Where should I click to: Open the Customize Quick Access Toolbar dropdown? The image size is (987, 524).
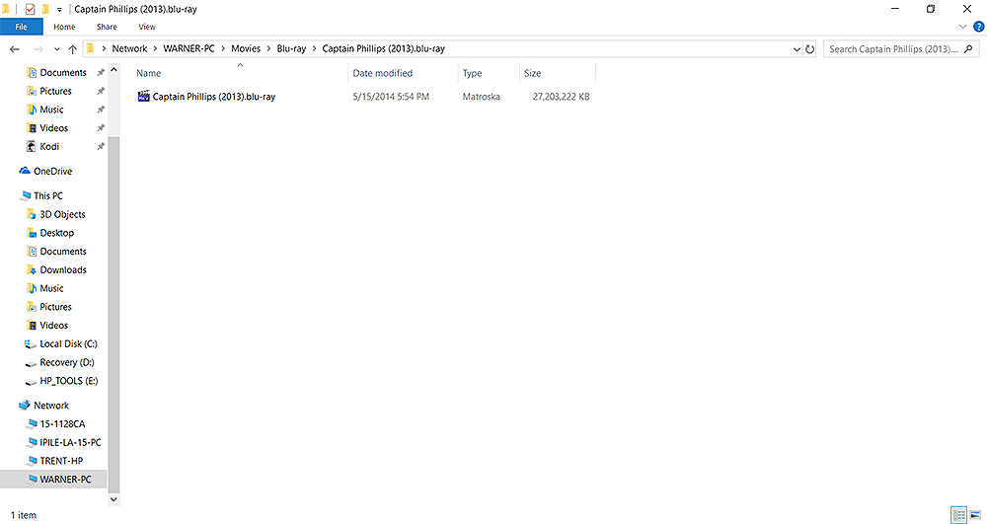click(x=59, y=10)
